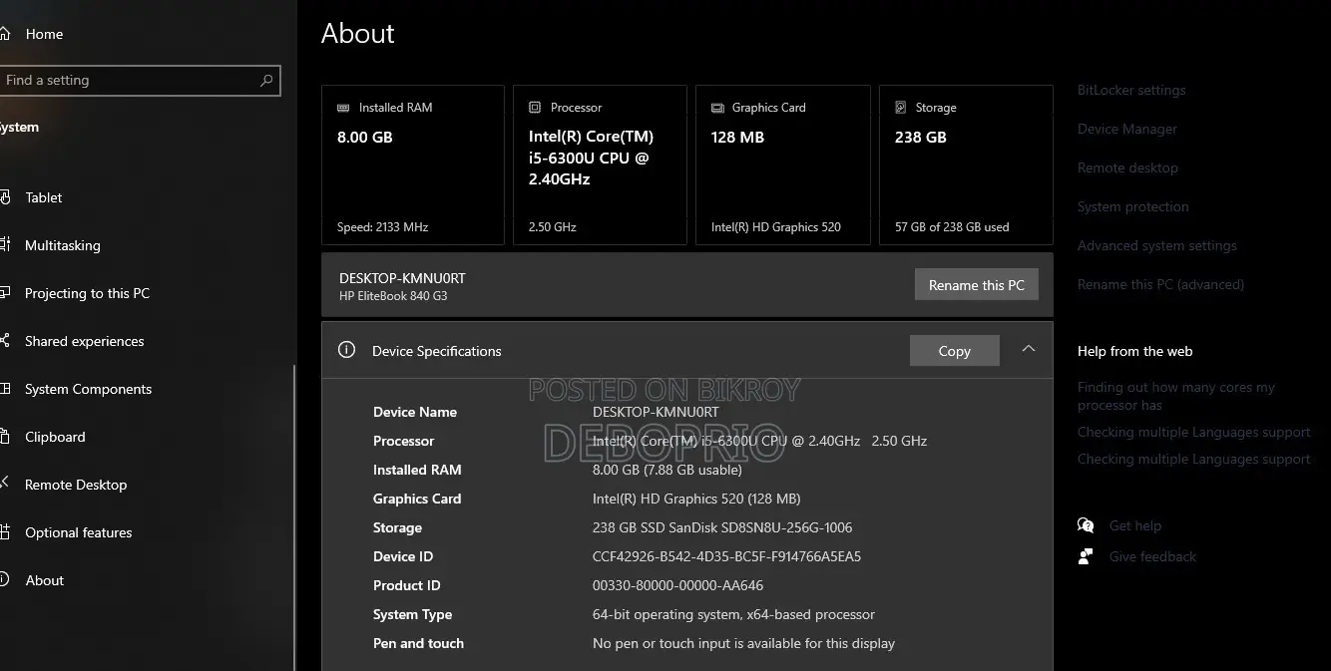Click the Device Name value DESKTOP-KMNU0RT
The image size is (1331, 671).
pyautogui.click(x=656, y=412)
